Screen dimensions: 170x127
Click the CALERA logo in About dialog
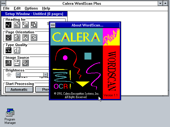click(x=76, y=37)
